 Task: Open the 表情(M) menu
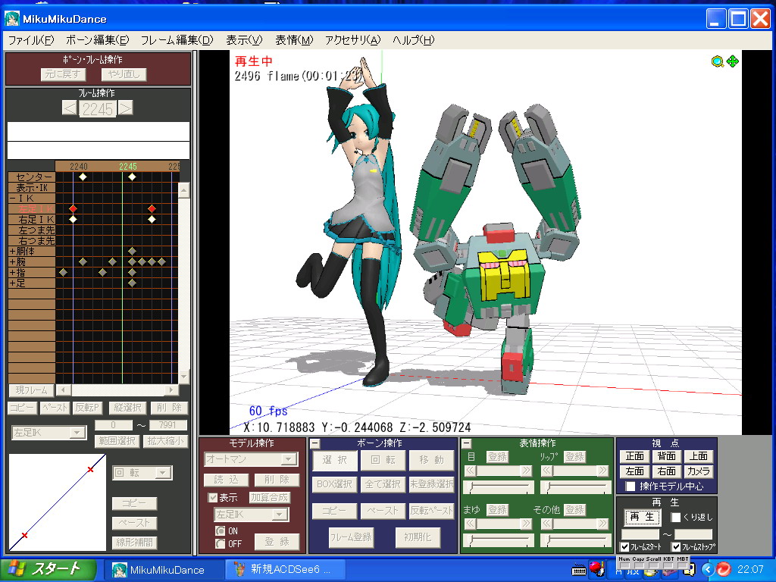(294, 40)
